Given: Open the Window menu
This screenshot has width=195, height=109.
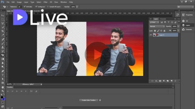Looking at the screenshot, I should [64, 2].
